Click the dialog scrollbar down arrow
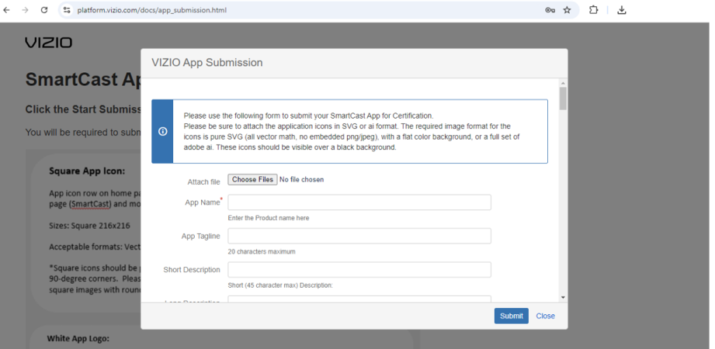715x349 pixels. (563, 297)
